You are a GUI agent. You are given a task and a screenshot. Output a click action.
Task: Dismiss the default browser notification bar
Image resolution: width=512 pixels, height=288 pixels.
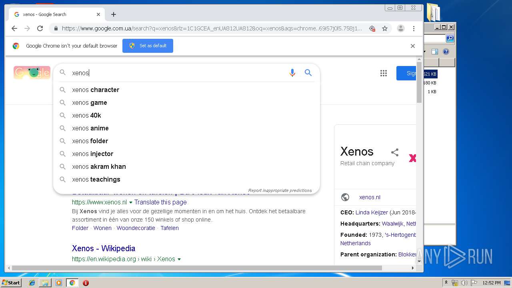(x=413, y=46)
